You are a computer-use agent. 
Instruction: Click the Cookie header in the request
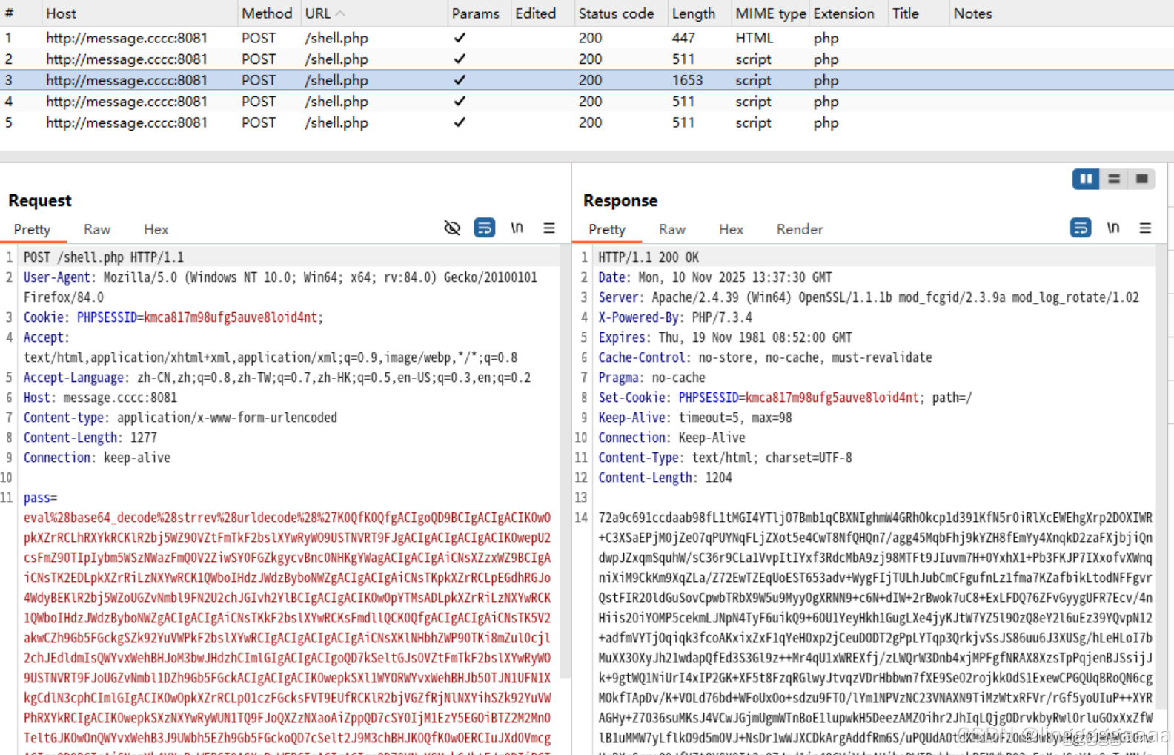[x=173, y=317]
